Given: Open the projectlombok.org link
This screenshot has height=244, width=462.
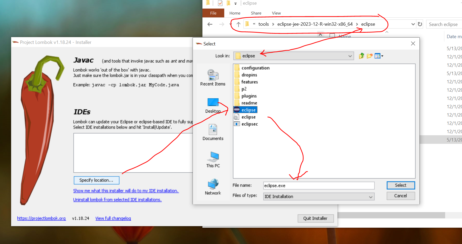Looking at the screenshot, I should (x=42, y=218).
